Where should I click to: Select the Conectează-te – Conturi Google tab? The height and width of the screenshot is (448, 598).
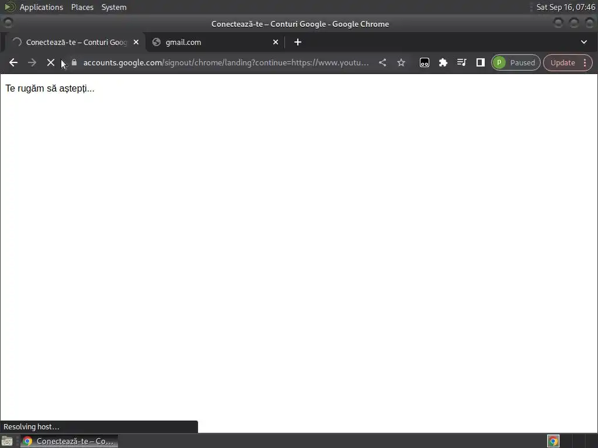[75, 42]
